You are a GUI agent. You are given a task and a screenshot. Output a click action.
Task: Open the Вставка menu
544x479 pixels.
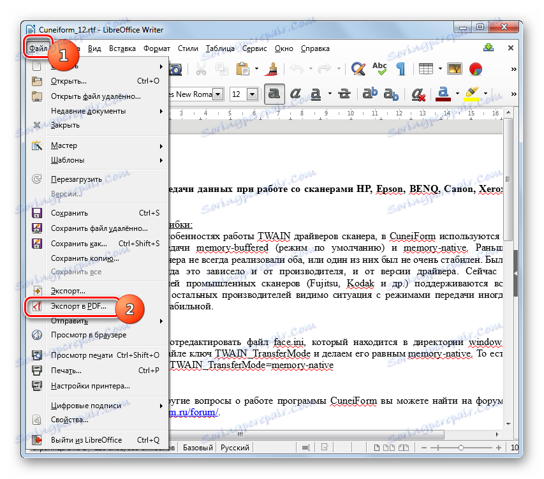pyautogui.click(x=122, y=48)
